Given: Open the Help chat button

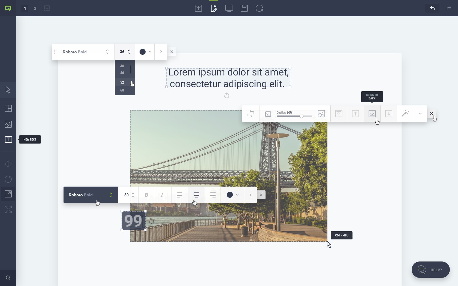Looking at the screenshot, I should click(430, 270).
